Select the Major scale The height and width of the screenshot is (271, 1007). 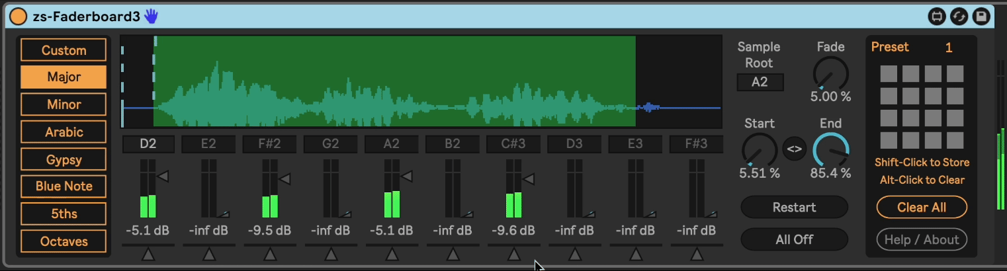click(64, 77)
